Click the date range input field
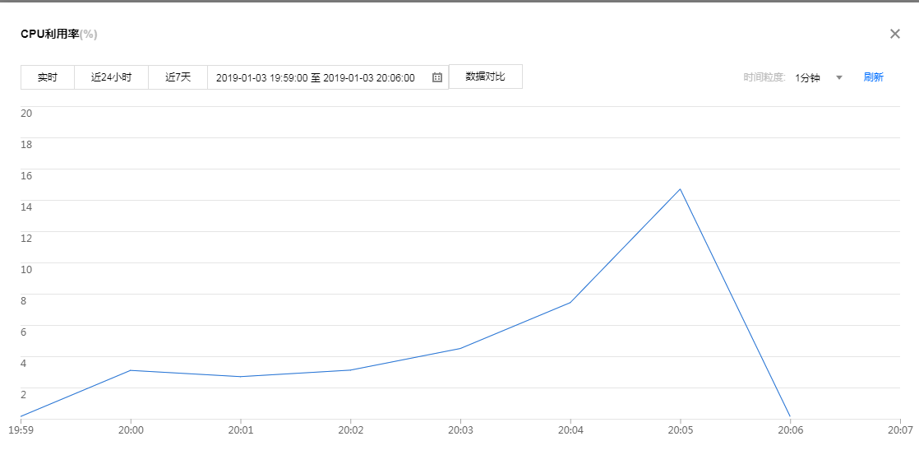The image size is (919, 455). pos(316,77)
